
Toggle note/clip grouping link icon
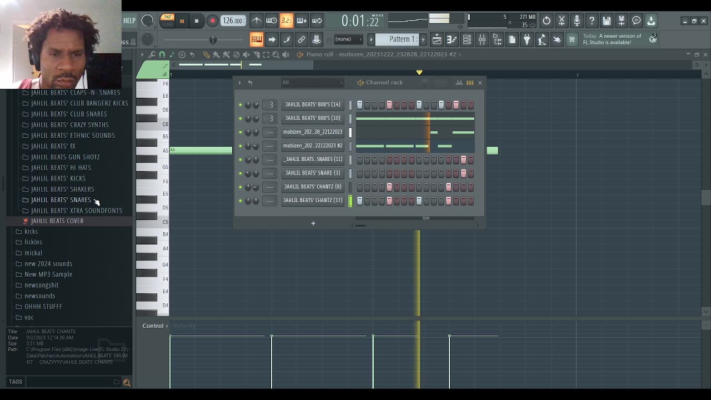click(302, 39)
